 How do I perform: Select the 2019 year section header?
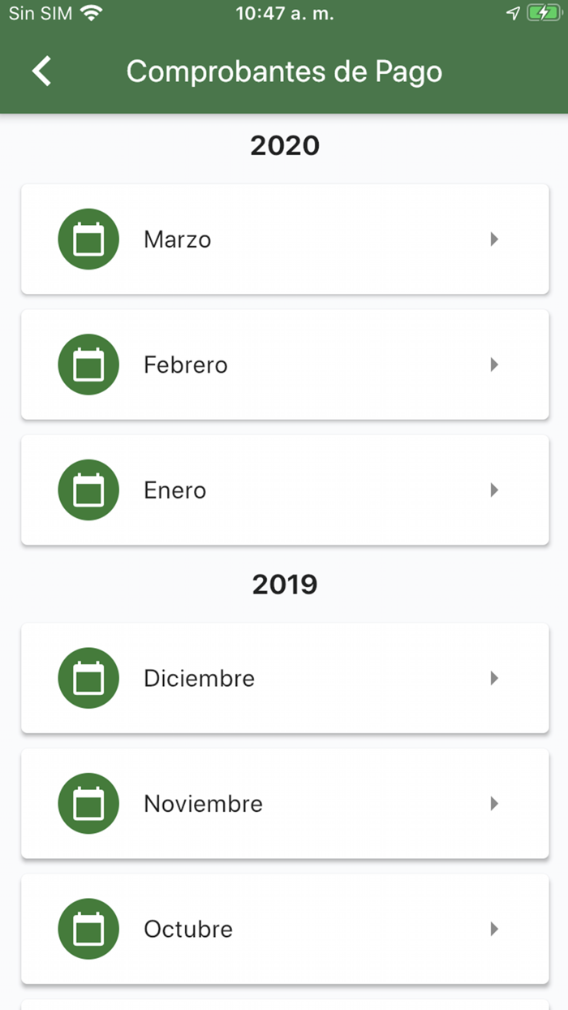pos(284,584)
